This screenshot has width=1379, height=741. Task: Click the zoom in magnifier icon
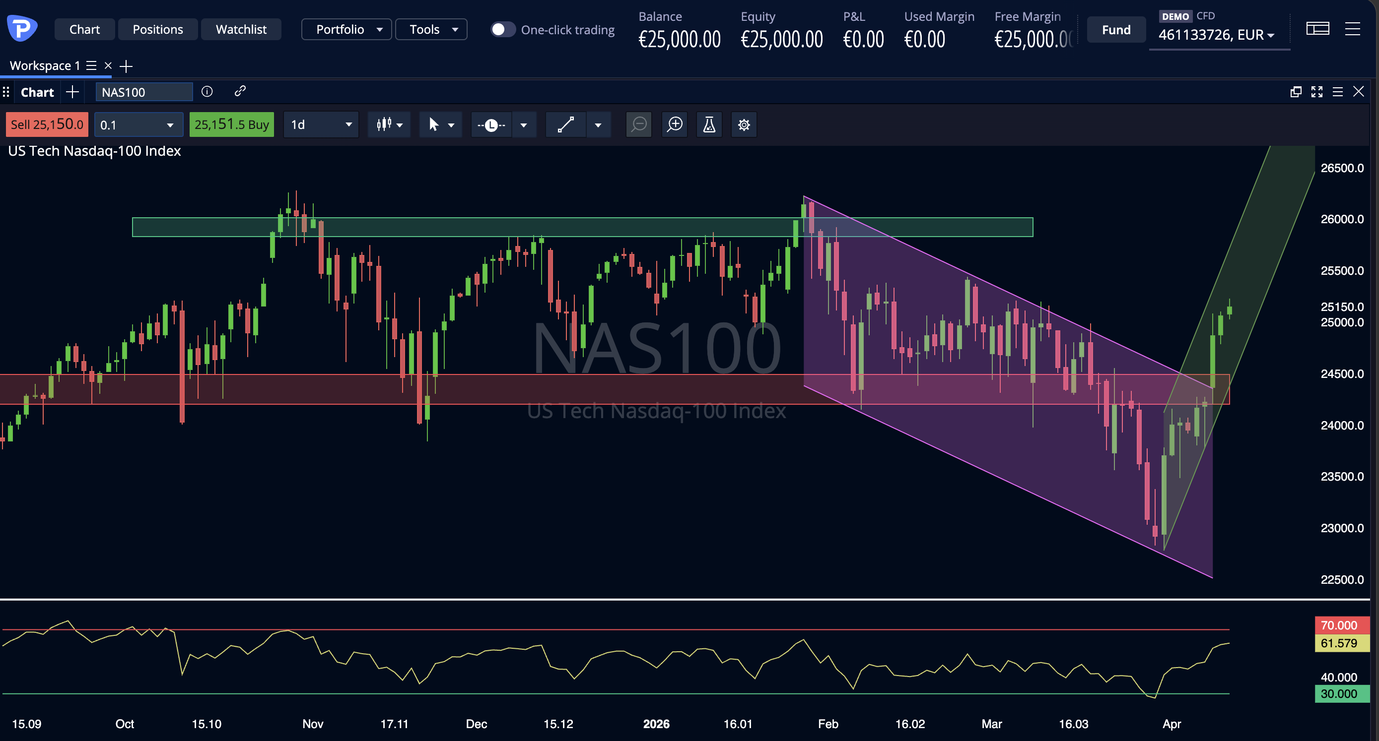coord(675,124)
